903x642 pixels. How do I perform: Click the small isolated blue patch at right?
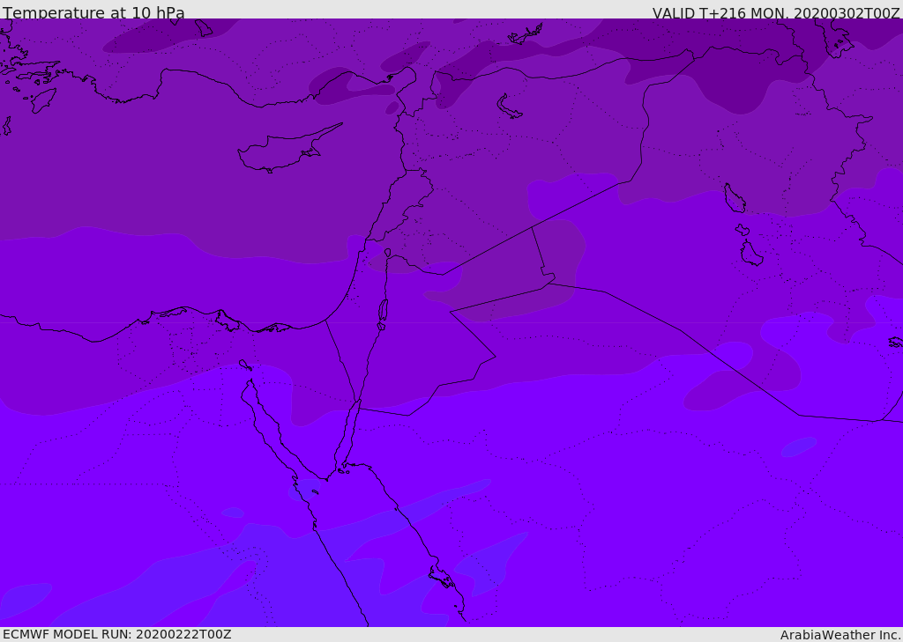coord(799,446)
